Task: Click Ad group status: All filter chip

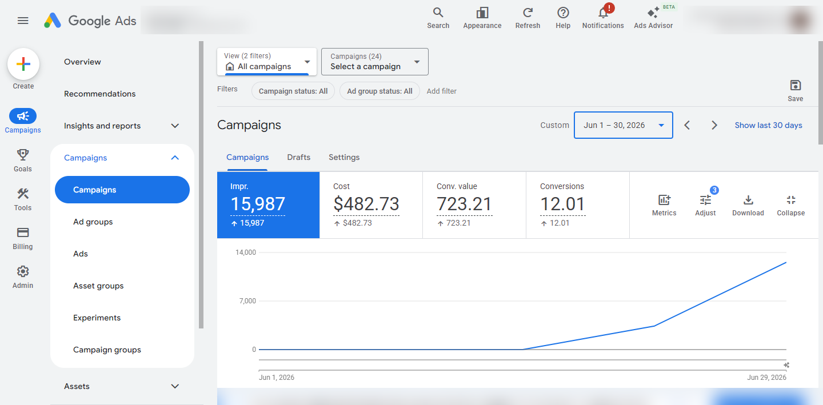Action: [379, 91]
